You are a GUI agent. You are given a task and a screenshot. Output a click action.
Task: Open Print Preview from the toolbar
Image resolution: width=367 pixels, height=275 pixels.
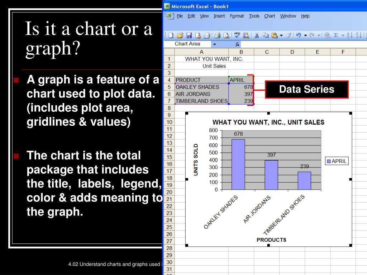[227, 35]
